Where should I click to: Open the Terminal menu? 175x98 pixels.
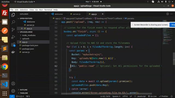(48, 10)
